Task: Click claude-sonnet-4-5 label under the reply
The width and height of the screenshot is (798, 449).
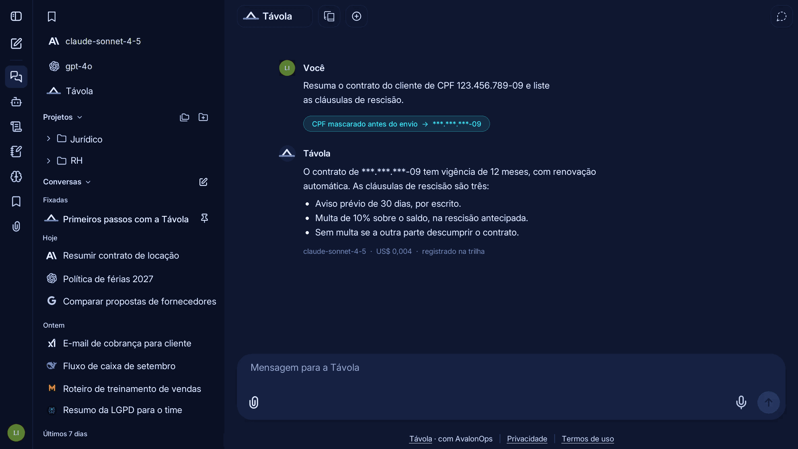Action: coord(334,251)
